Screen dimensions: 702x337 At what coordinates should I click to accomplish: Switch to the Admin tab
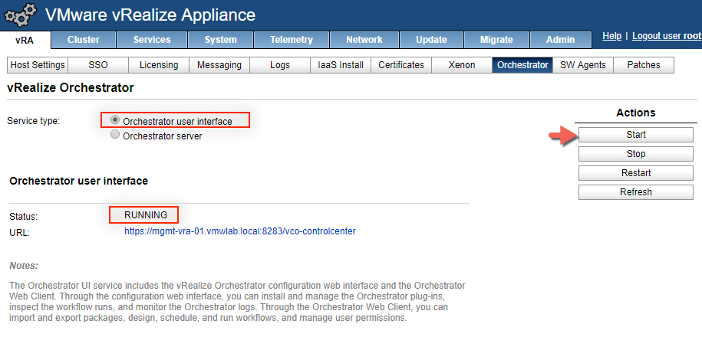tap(560, 40)
